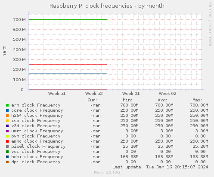Click the 'herz' y-axis label
Image resolution: width=214 pixels, height=177 pixels.
click(4, 51)
